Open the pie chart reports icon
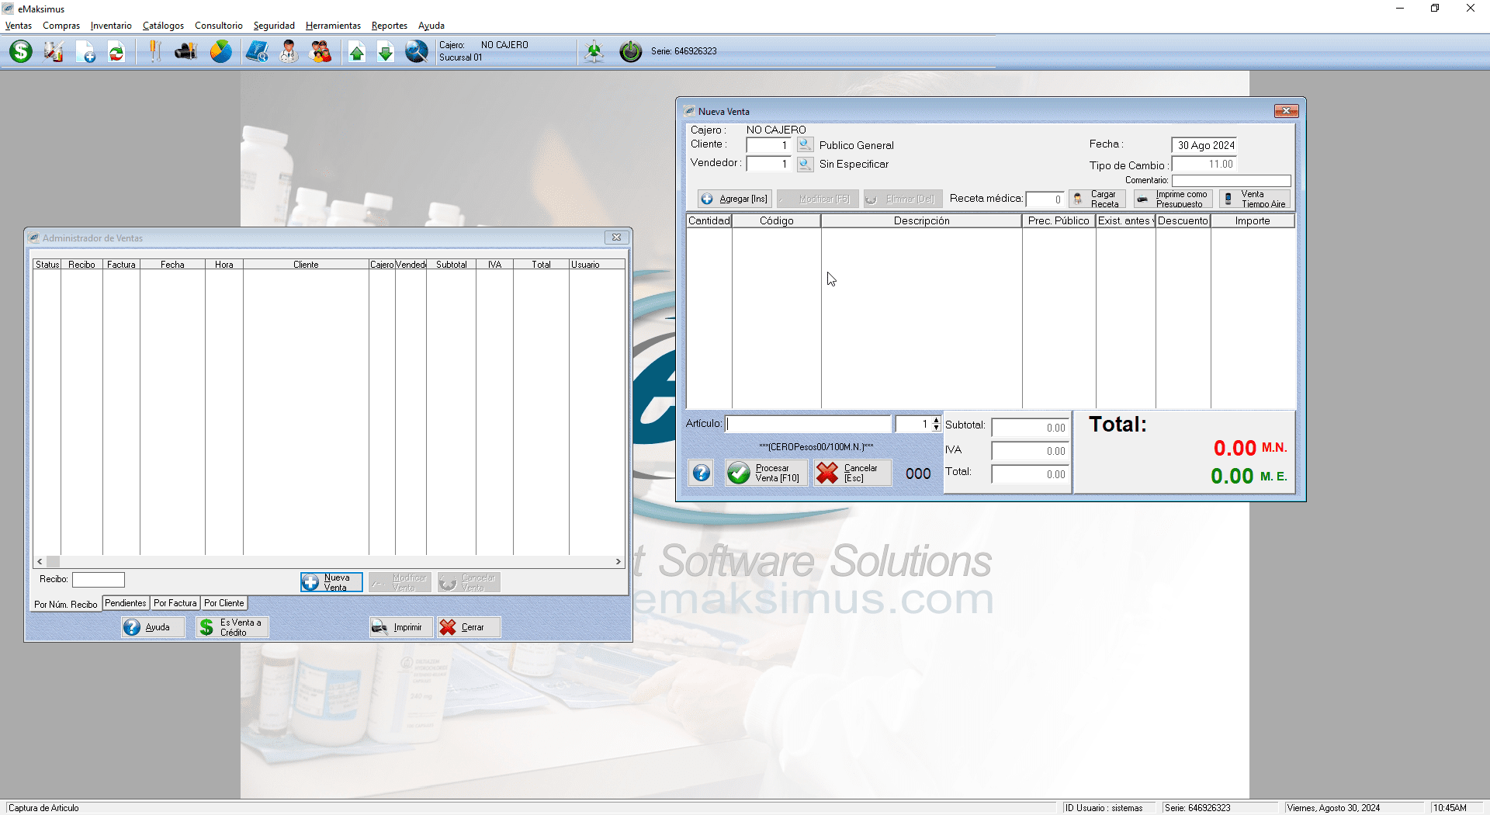 pos(221,52)
